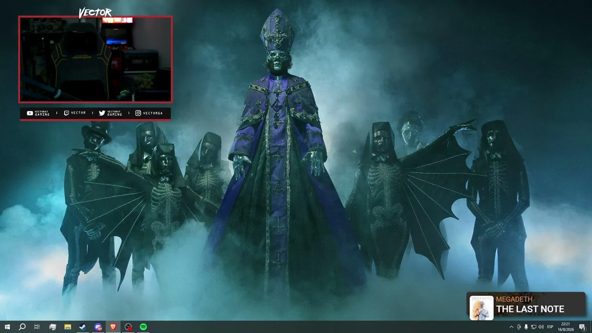The width and height of the screenshot is (592, 333).
Task: Open OBS Studio recording app on taskbar
Action: click(129, 327)
